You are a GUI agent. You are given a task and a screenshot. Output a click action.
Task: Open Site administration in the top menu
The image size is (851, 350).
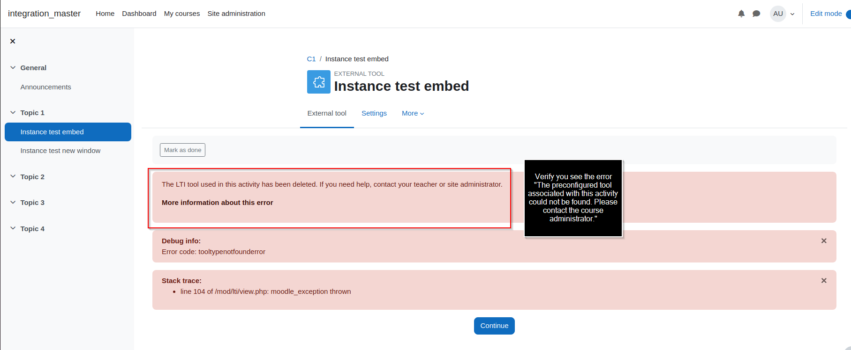[x=236, y=14]
